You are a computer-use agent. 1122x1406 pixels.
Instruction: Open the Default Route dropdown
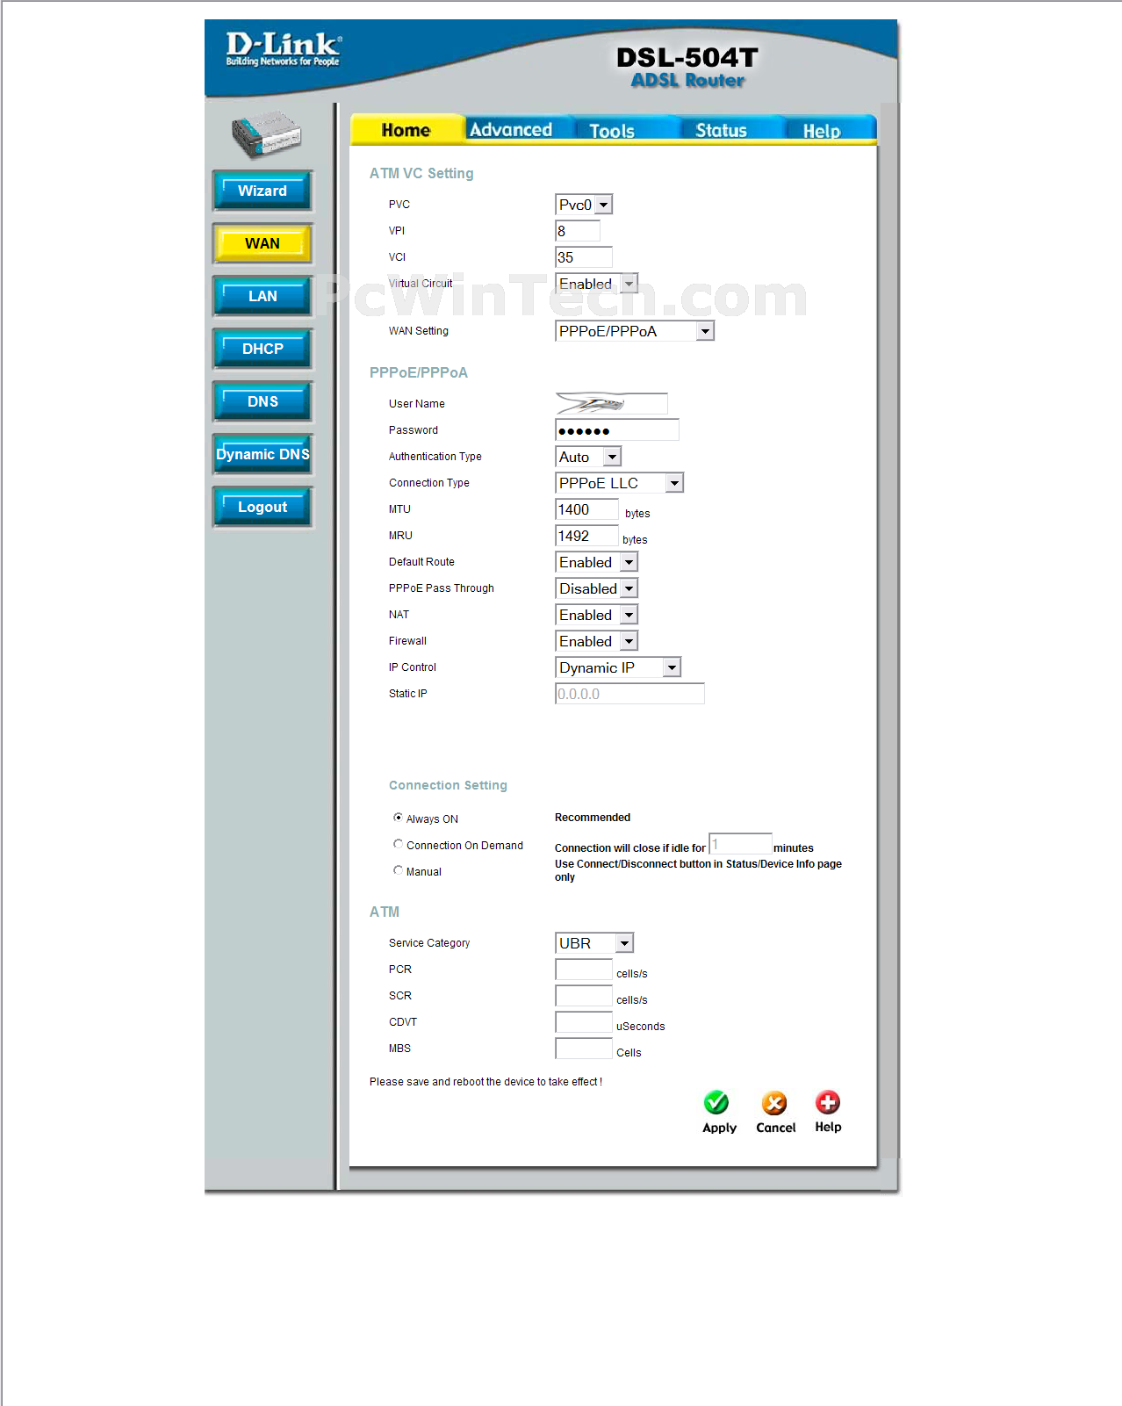point(596,562)
